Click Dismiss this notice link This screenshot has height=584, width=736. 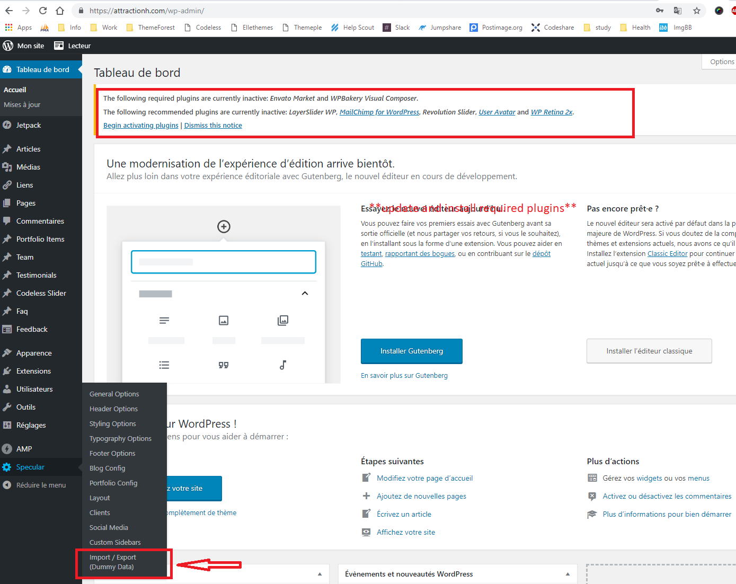point(213,125)
